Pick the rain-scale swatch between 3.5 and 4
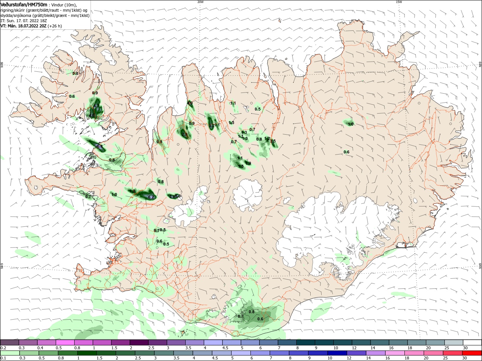 point(183,353)
